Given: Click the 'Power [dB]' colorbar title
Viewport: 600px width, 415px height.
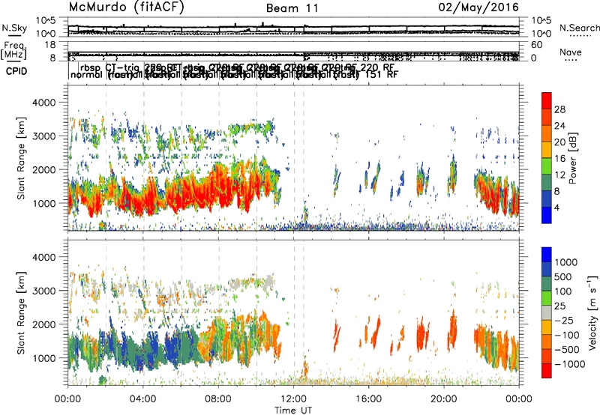Looking at the screenshot, I should click(x=572, y=158).
